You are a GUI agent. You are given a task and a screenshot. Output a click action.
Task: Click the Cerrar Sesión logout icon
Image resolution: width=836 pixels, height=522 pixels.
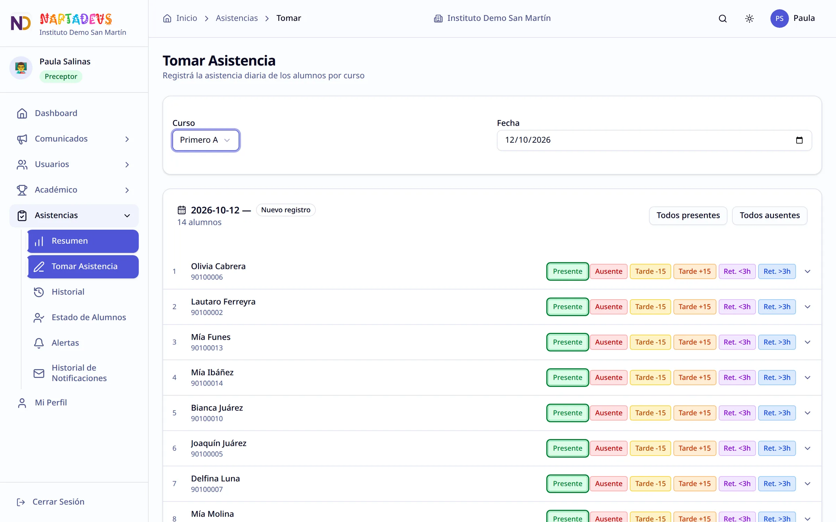click(x=21, y=502)
